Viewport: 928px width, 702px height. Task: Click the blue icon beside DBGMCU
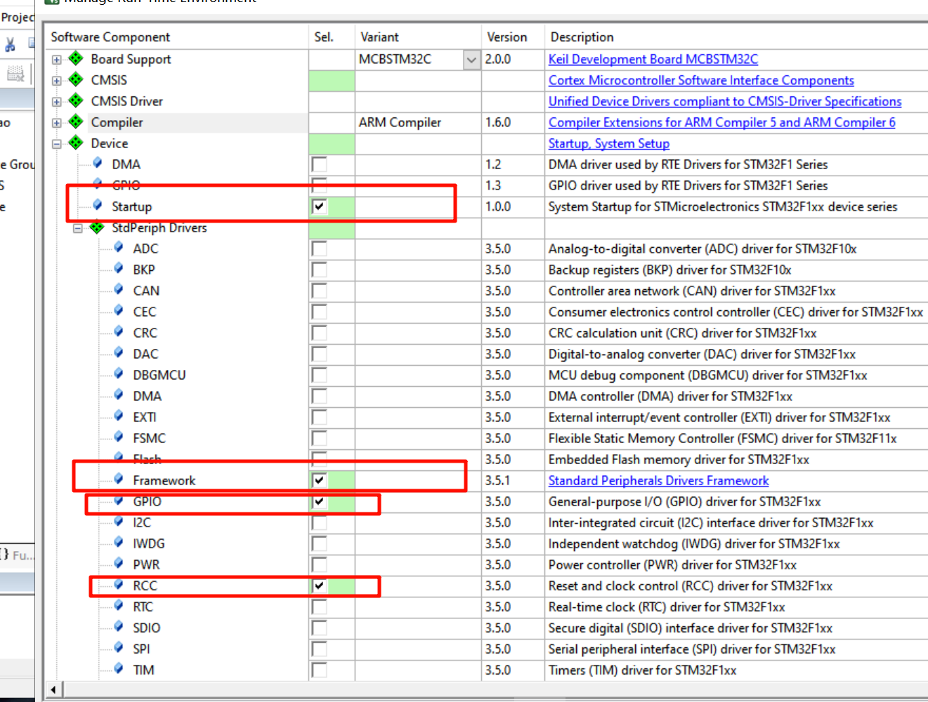119,373
